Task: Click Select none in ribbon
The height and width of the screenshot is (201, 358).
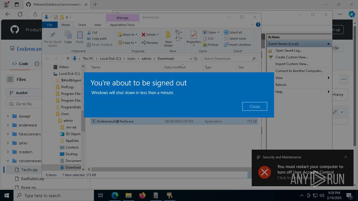Action: click(x=235, y=39)
